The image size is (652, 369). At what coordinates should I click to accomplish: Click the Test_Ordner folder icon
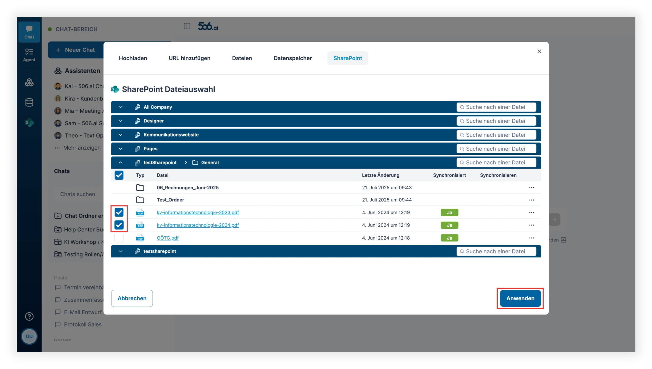coord(140,200)
